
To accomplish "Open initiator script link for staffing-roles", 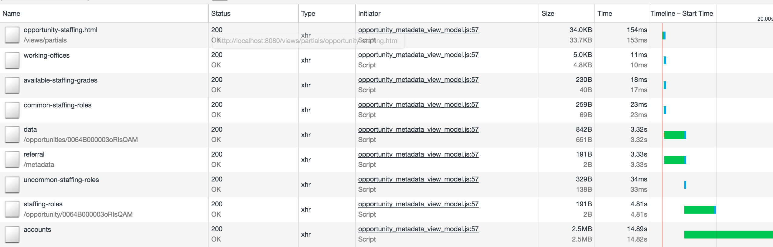I will click(x=418, y=204).
